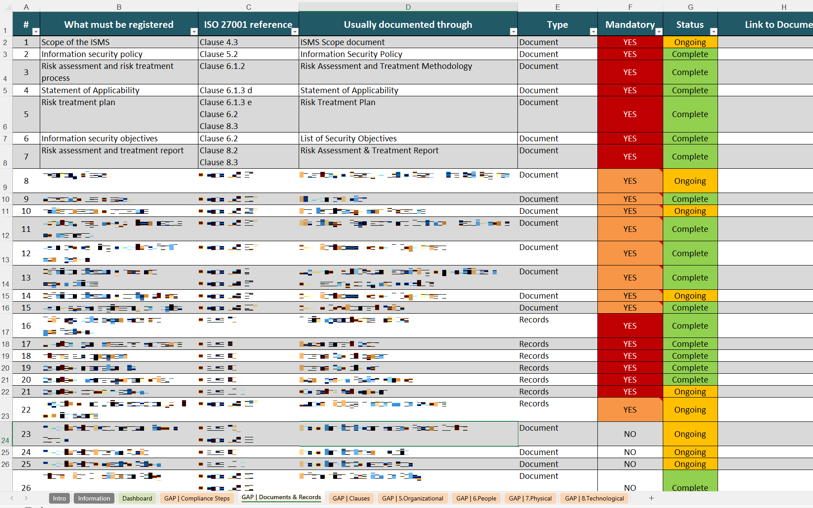Open the 'Usually documented through' filter dropdown
813x508 pixels.
coord(513,31)
